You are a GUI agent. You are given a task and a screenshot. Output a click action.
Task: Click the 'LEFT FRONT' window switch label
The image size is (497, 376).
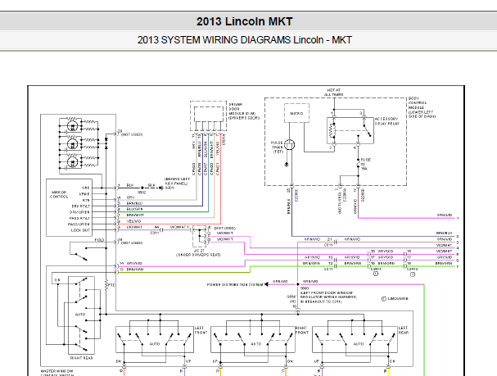201,330
